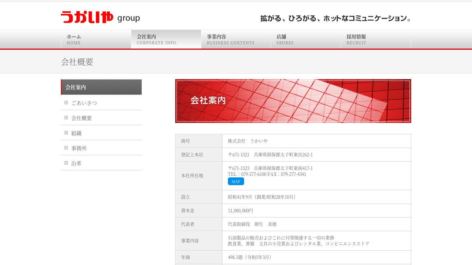Select 会社概要 in the sidebar
472x265 pixels.
click(81, 118)
